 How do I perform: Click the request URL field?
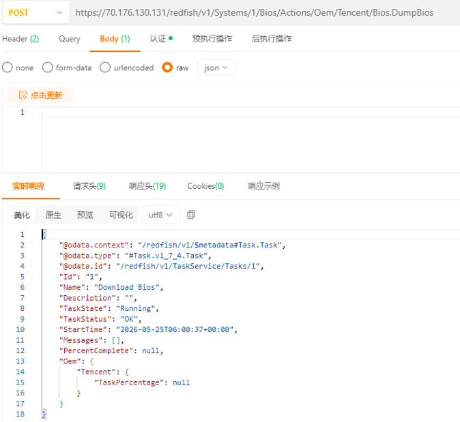coord(254,12)
